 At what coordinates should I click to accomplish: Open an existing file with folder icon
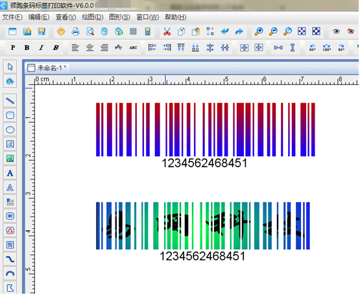(x=27, y=31)
